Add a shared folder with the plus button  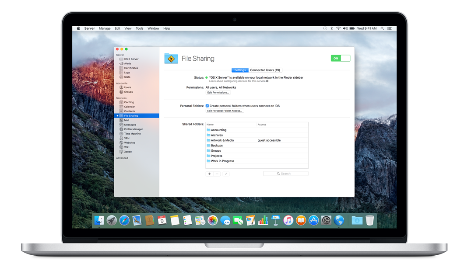pos(209,174)
